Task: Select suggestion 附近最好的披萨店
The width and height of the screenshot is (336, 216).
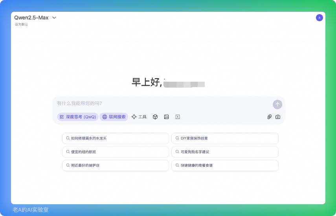Action: click(116, 165)
